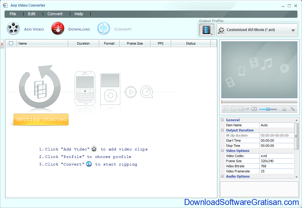This screenshot has width=302, height=208.
Task: Click the red Download globe icon
Action: [58, 28]
